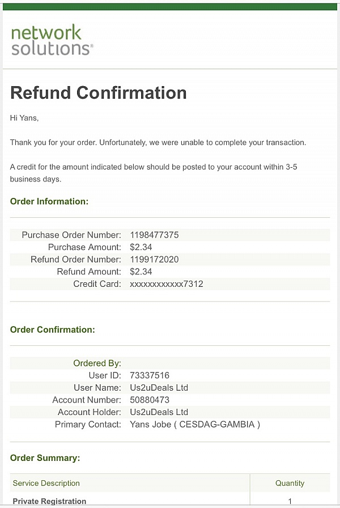Click the Ordered By label
The height and width of the screenshot is (508, 340).
pos(97,363)
